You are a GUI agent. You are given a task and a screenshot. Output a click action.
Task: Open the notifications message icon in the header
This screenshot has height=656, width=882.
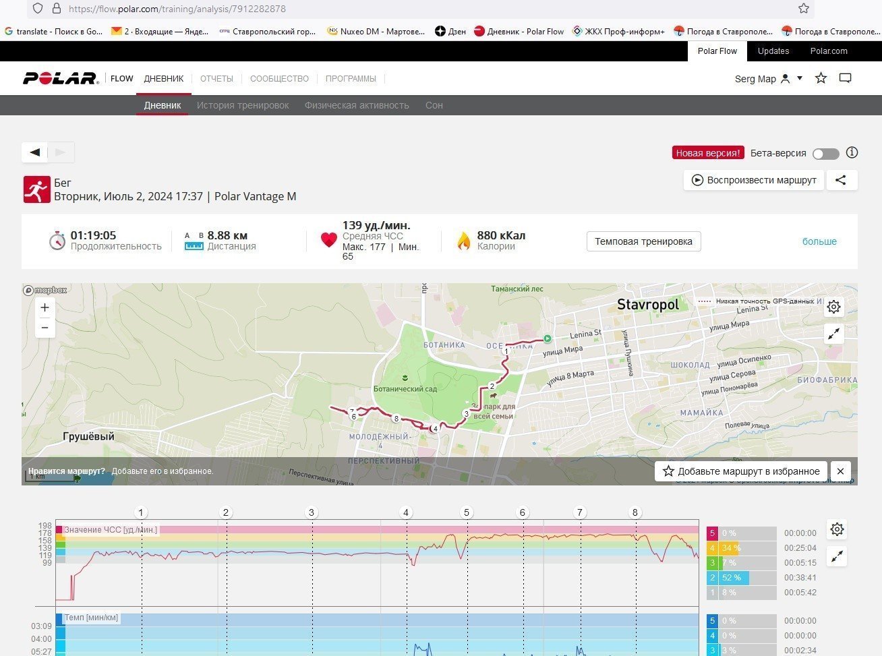(845, 78)
